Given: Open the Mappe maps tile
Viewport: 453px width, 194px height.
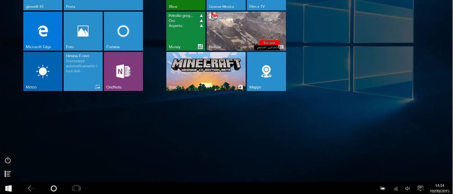Looking at the screenshot, I should tap(266, 71).
